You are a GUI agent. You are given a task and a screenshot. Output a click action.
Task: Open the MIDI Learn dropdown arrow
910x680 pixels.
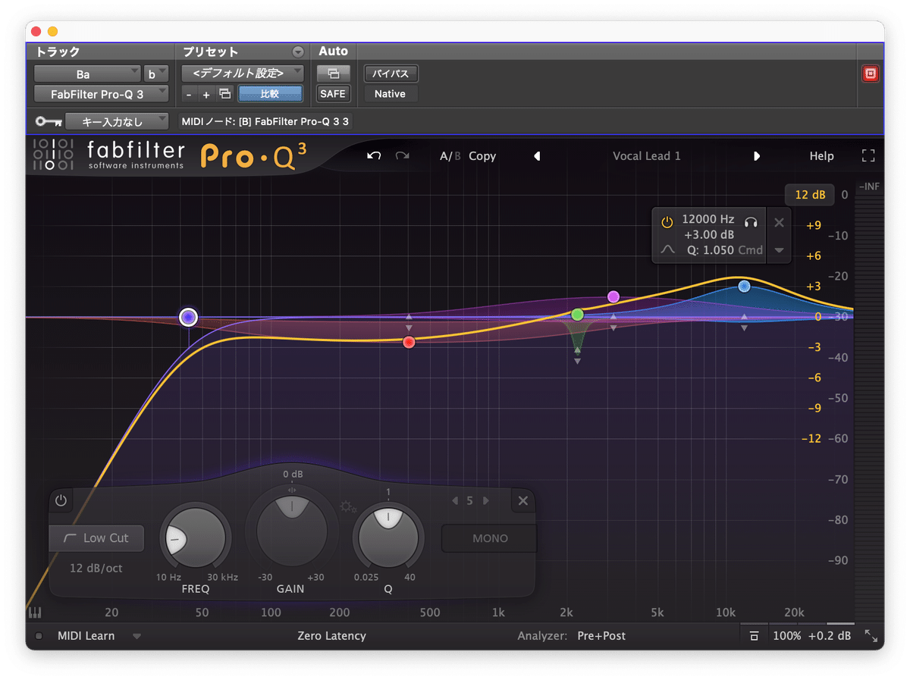pos(136,637)
